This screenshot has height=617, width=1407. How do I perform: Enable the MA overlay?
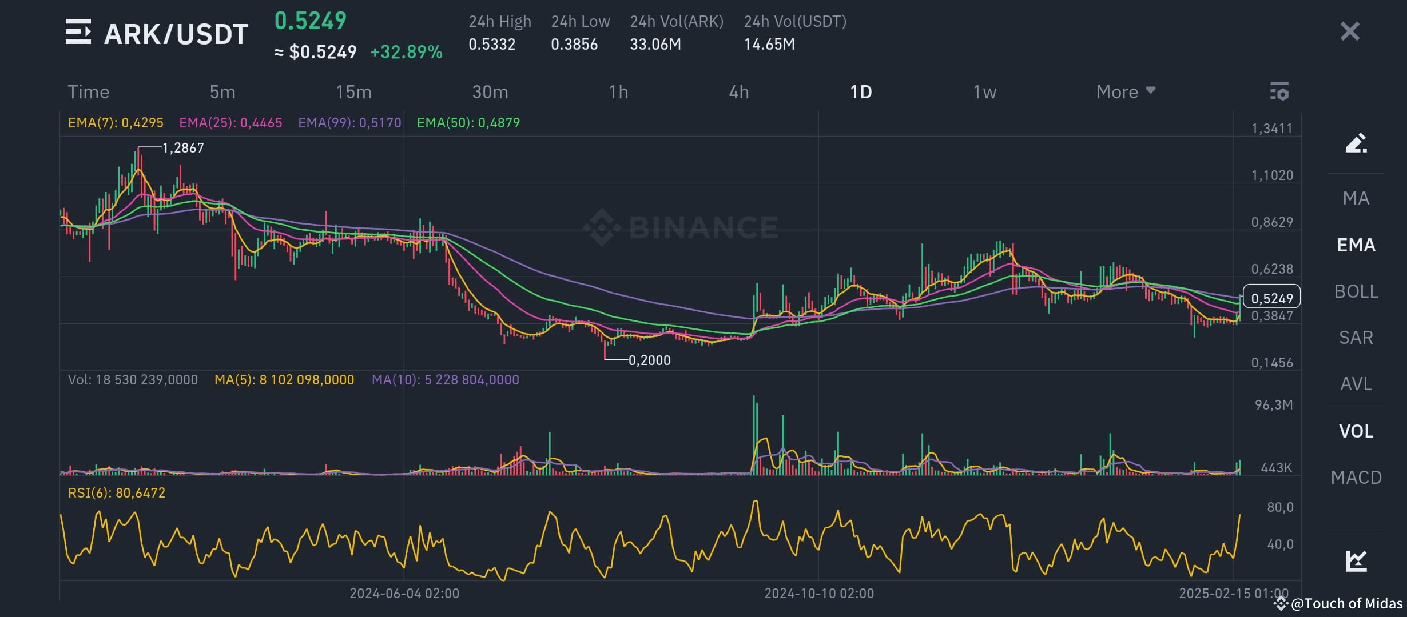point(1356,198)
